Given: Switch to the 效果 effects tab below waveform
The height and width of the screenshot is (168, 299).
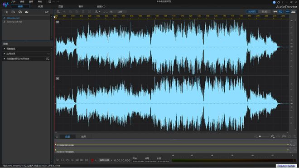Looking at the screenshot, I should pos(83,137).
